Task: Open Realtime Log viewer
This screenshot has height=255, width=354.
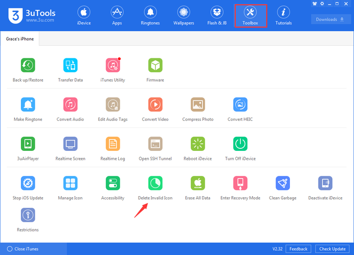Action: click(113, 144)
